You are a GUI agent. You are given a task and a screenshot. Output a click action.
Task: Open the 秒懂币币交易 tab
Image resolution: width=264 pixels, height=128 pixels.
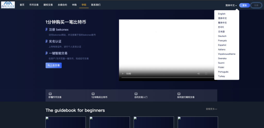point(67,95)
